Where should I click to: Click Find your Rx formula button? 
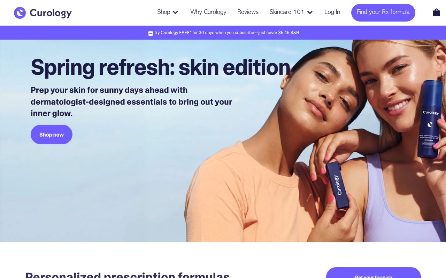tap(383, 13)
